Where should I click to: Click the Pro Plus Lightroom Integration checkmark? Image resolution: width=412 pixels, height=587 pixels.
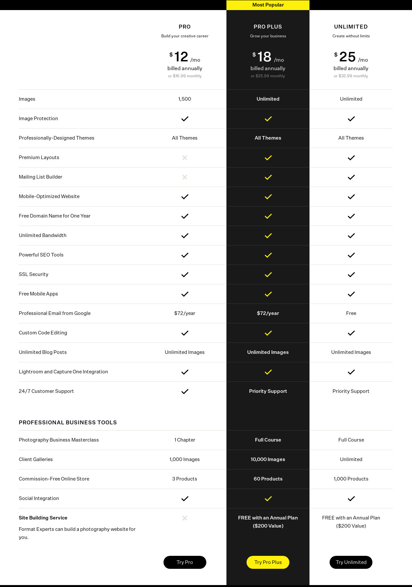pos(268,372)
